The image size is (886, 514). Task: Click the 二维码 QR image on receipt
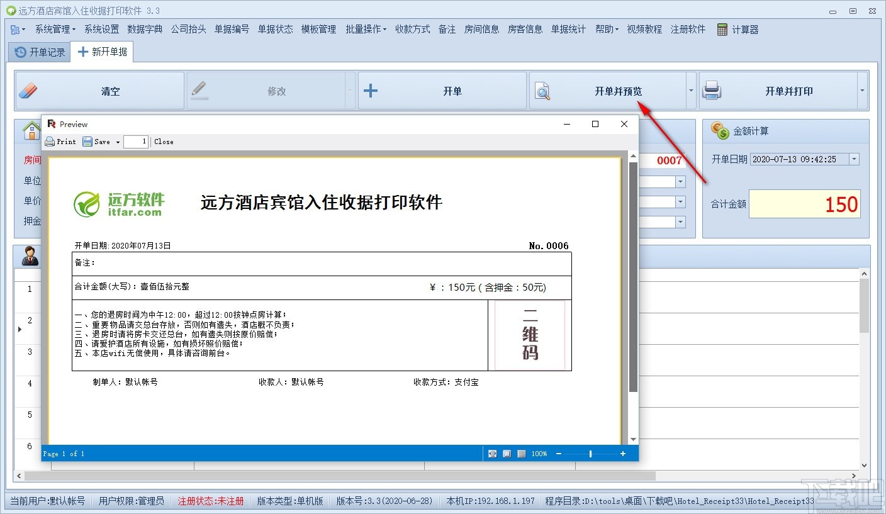coord(530,335)
